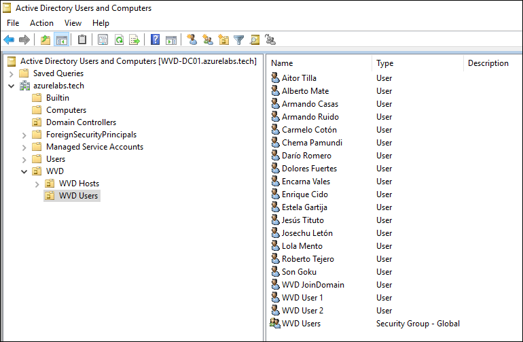Screen dimensions: 523x342
Task: Expand the ForeignSecurityPrincipals node
Action: click(24, 135)
